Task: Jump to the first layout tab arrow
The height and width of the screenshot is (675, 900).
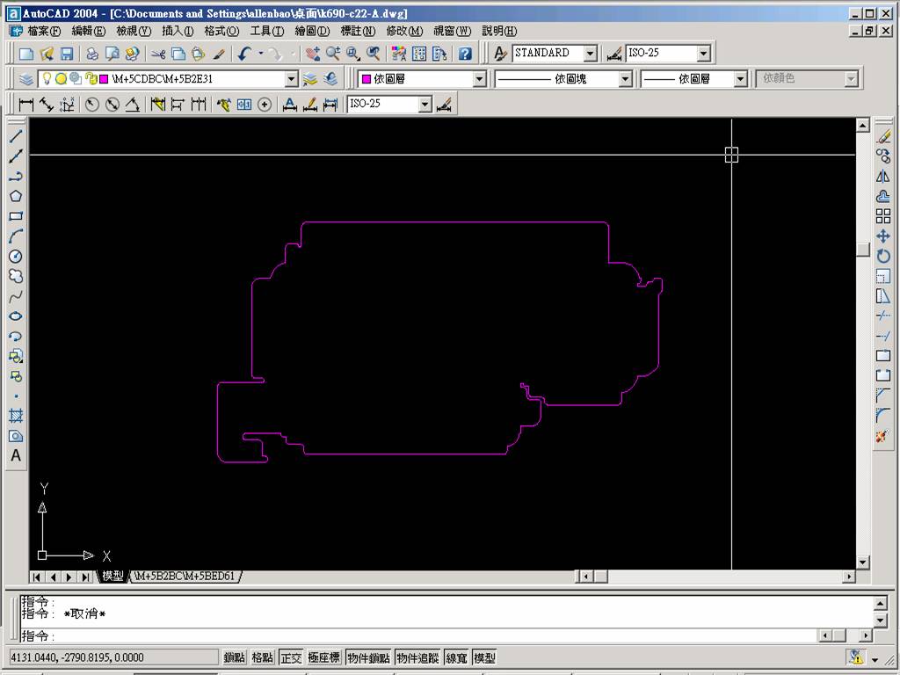Action: pyautogui.click(x=37, y=577)
